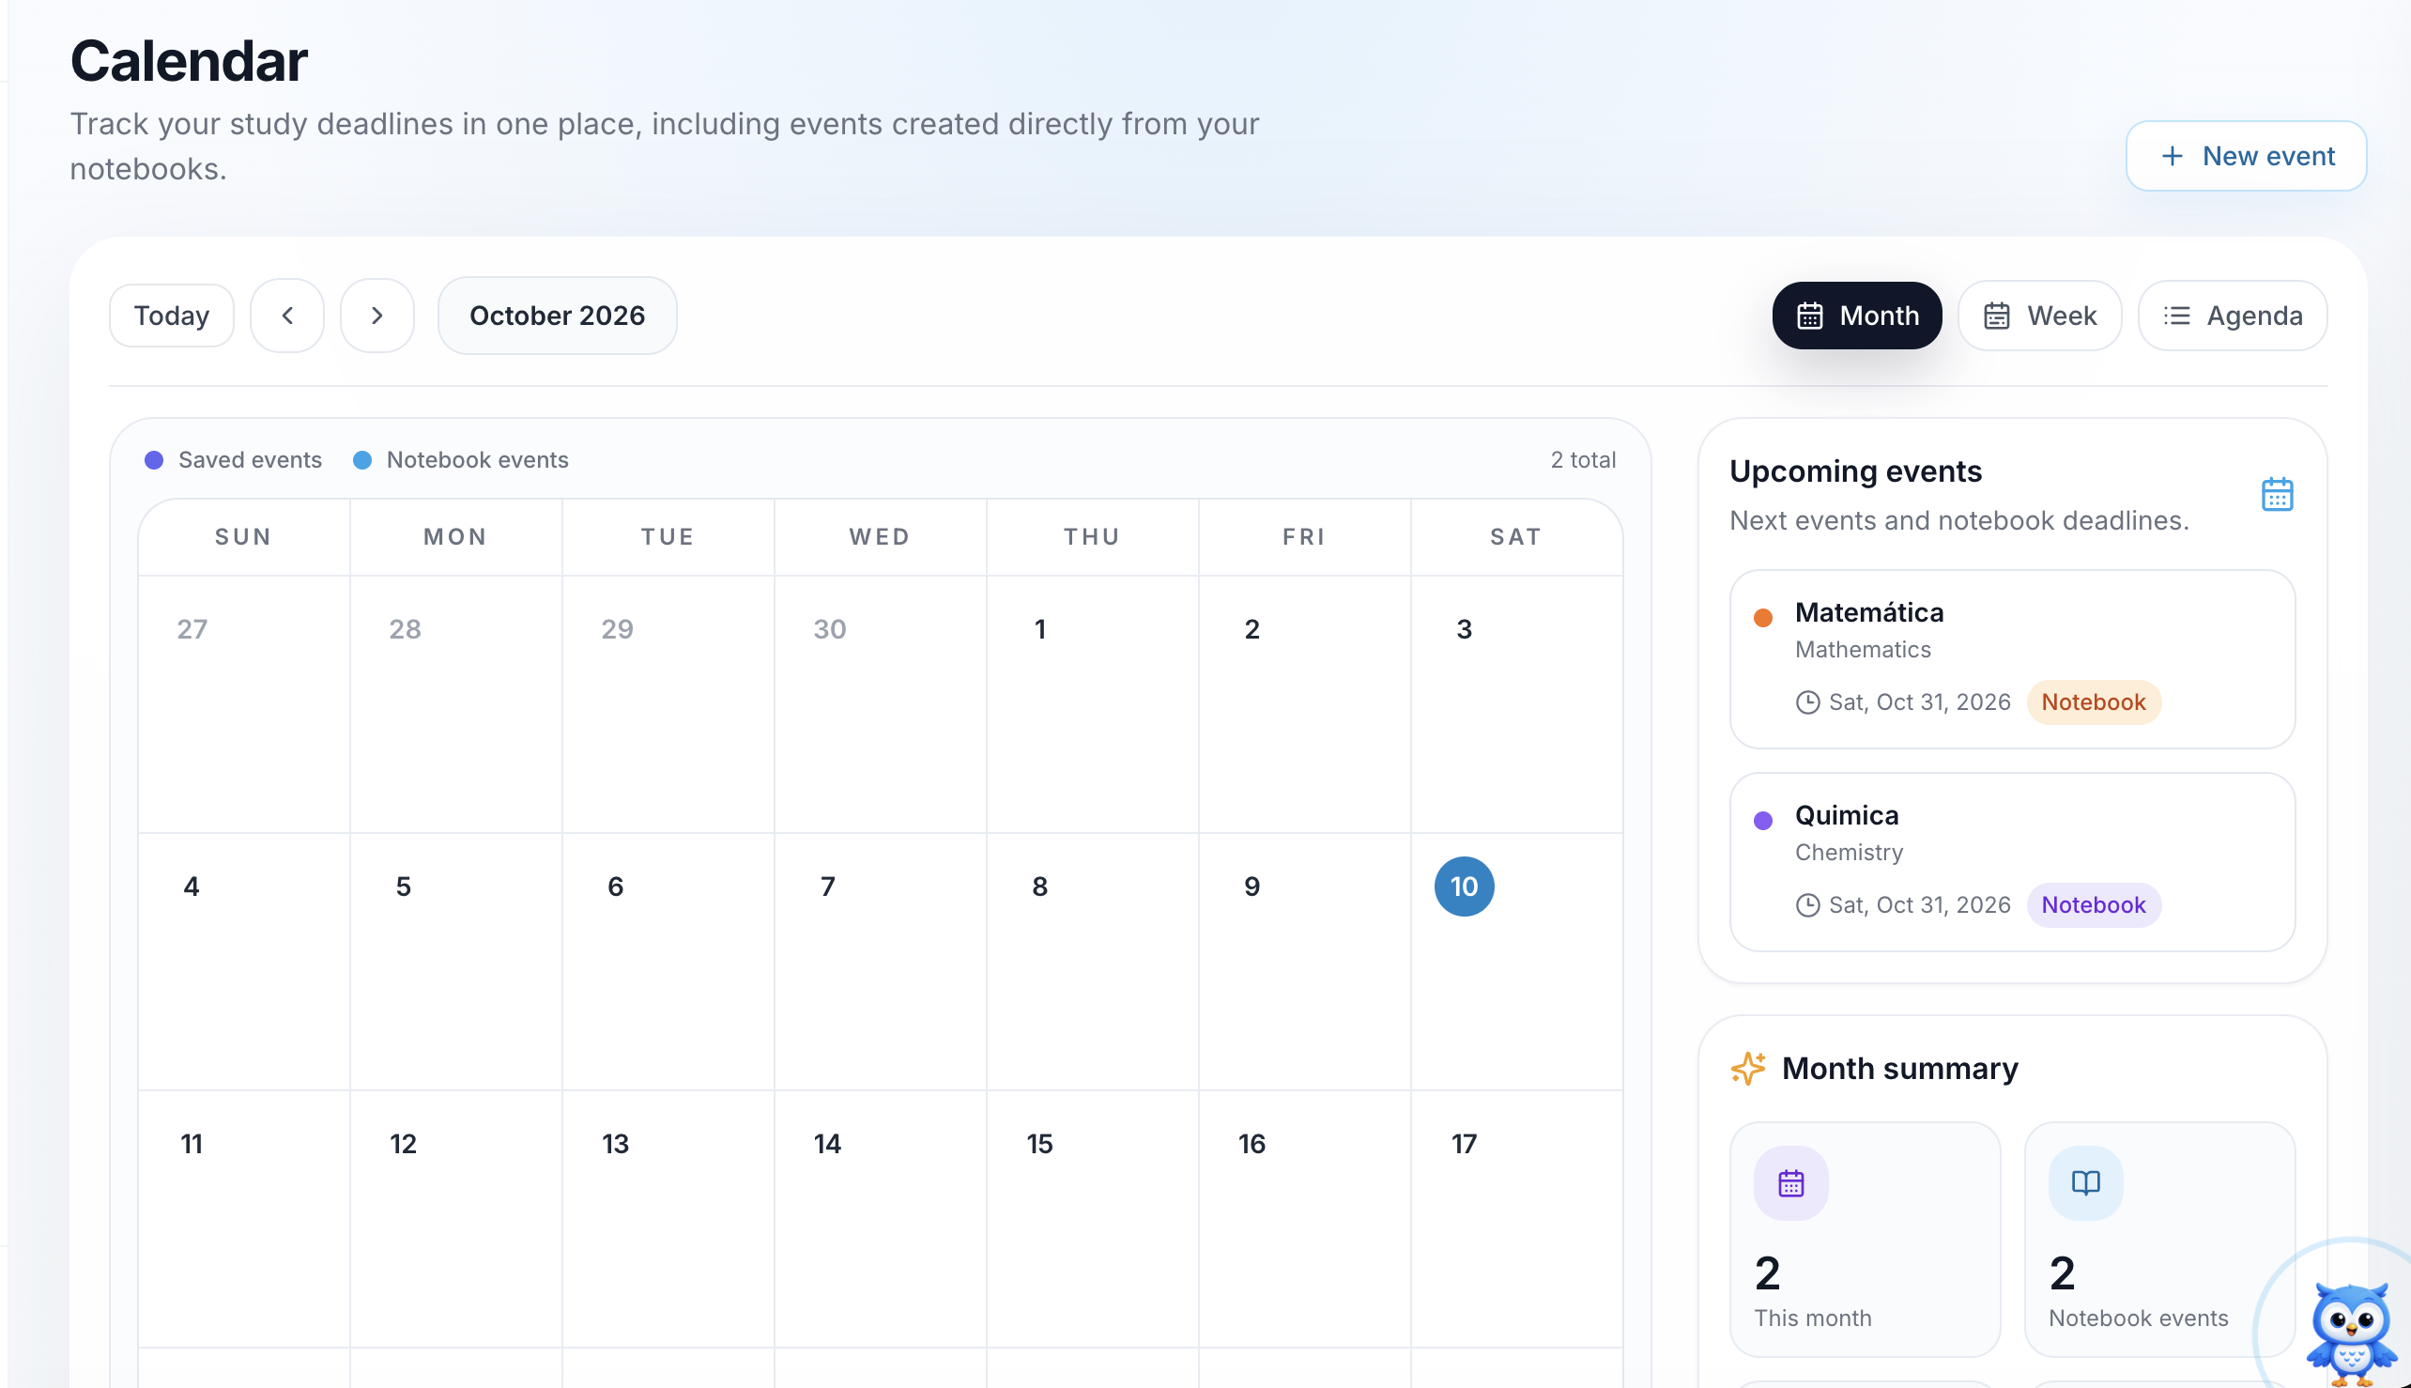This screenshot has height=1388, width=2411.
Task: Click the calendar icon in the This month card
Action: pos(1790,1184)
